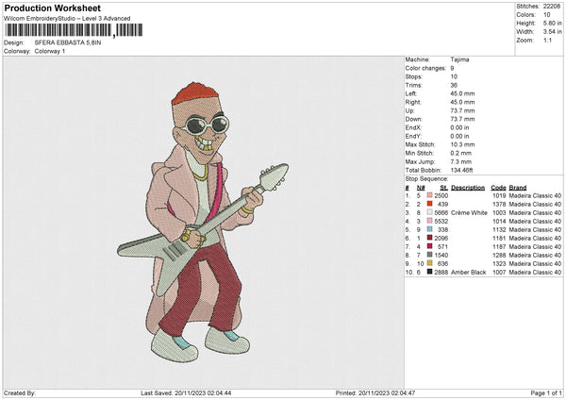Viewport: 566px width, 400px height.
Task: Click the stitch count 2888 in row 10
Action: pyautogui.click(x=441, y=272)
